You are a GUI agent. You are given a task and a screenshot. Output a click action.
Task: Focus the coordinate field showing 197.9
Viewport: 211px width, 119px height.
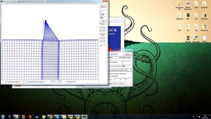point(60,82)
